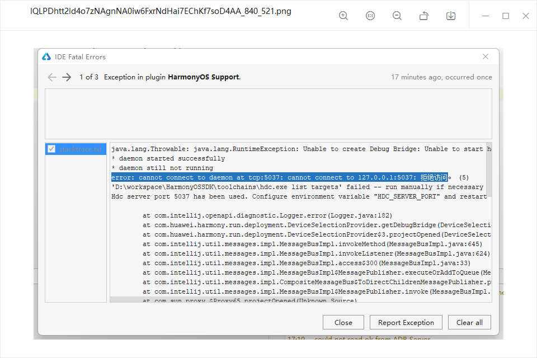Screen dimensions: 537x358
Task: Click the 'MessageBusImpl.invokeListener' stack frame
Action: 317,254
